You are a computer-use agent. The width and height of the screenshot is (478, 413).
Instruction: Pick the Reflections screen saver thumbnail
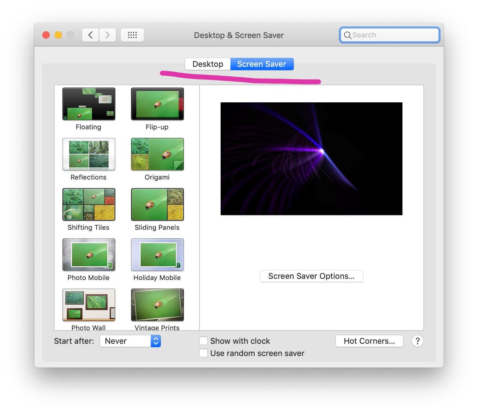click(x=89, y=154)
